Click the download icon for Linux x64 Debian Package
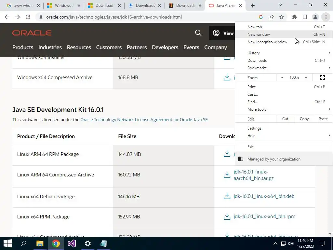 (227, 196)
